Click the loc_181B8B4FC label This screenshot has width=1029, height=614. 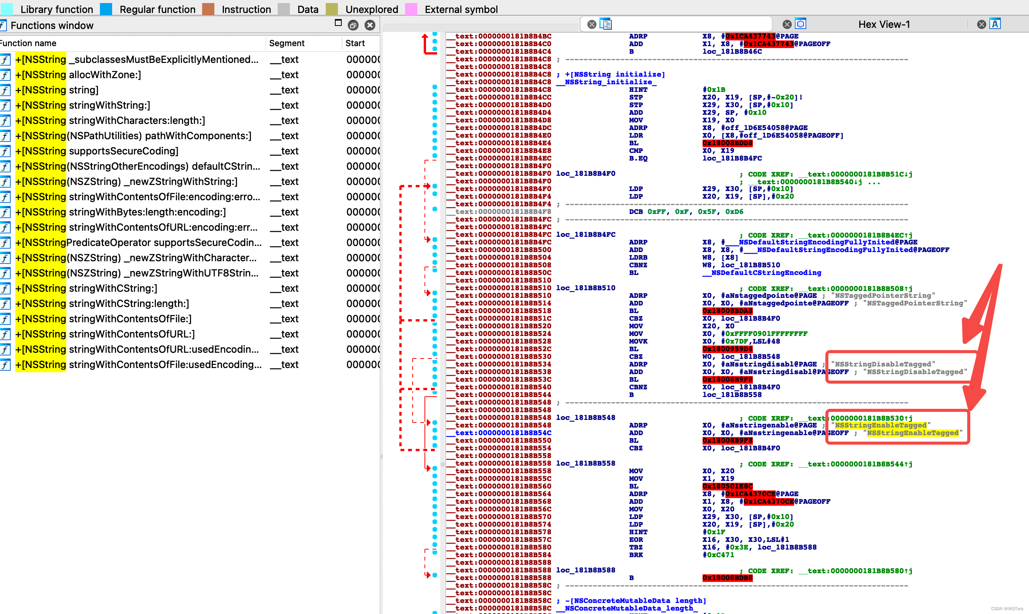[585, 235]
